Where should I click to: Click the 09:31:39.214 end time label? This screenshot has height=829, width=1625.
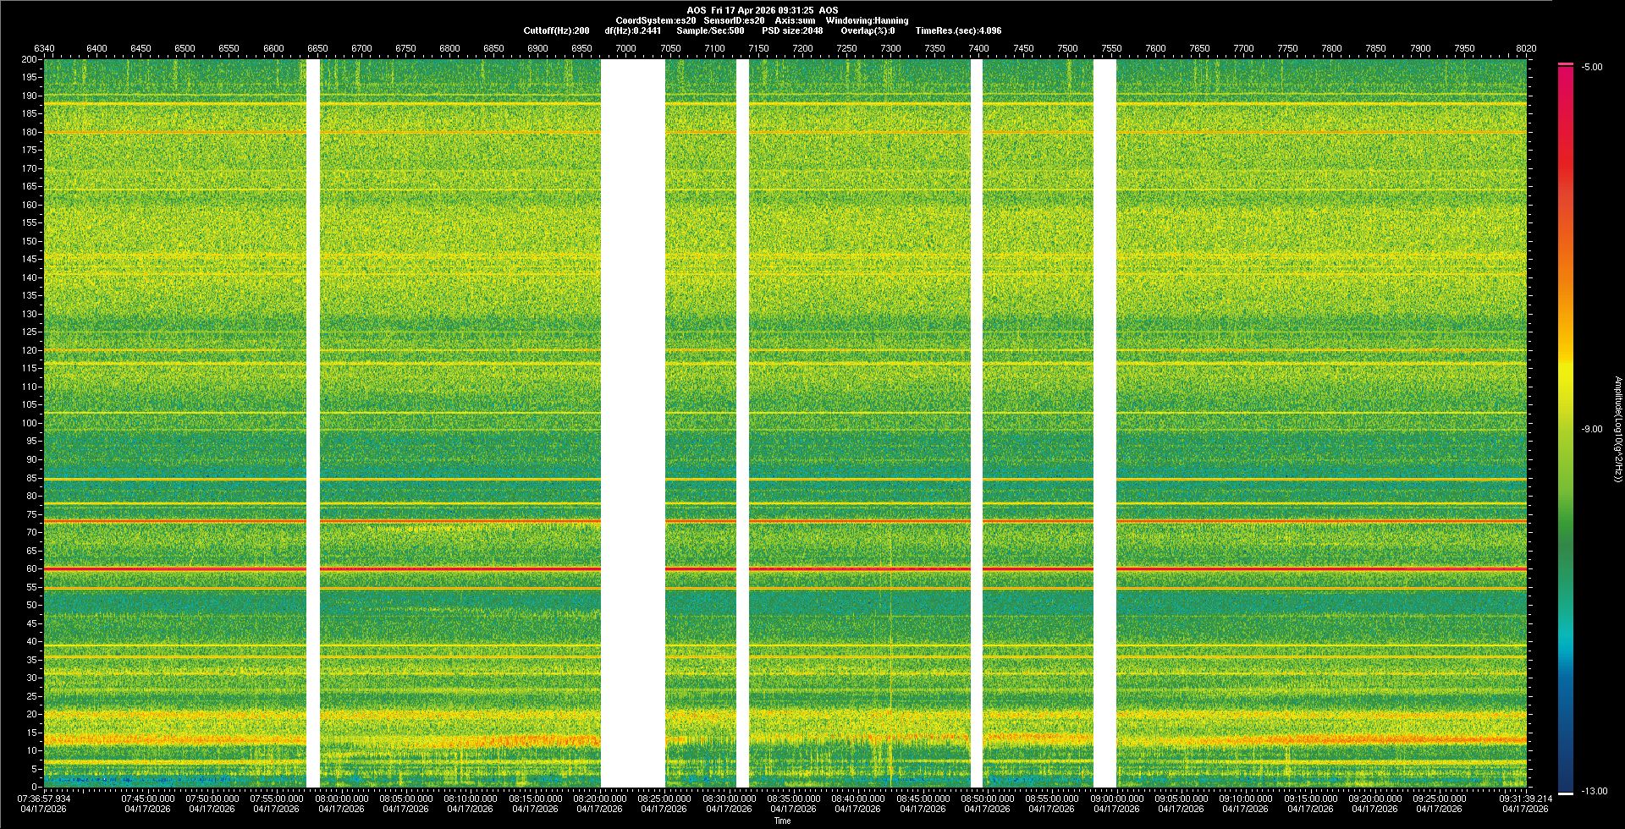(x=1525, y=798)
